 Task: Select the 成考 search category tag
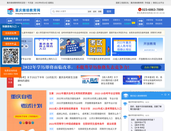point(95,12)
